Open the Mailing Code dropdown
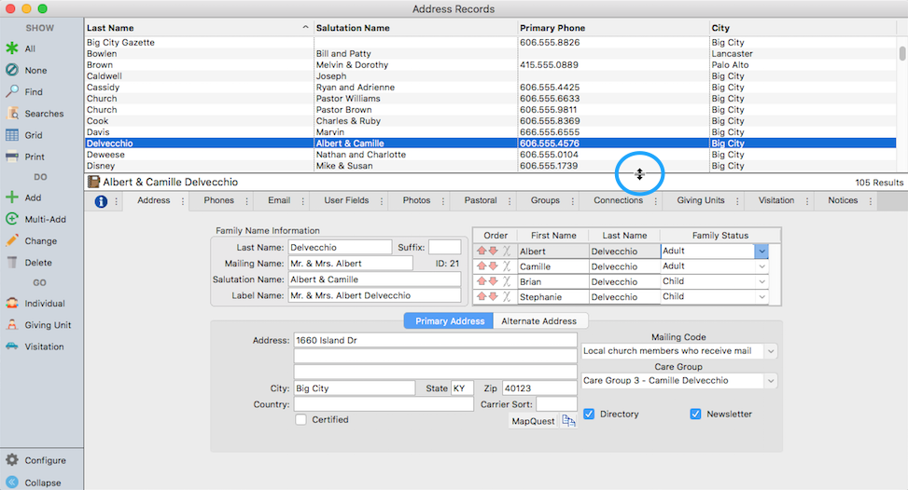 770,351
